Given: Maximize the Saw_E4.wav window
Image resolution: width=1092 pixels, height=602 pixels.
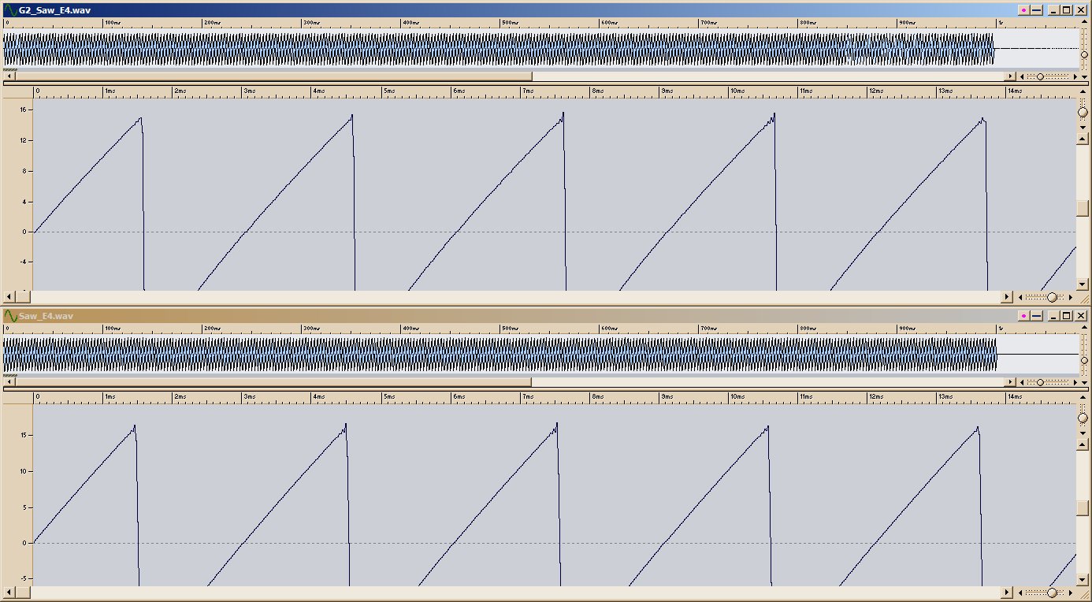Looking at the screenshot, I should (x=1066, y=316).
